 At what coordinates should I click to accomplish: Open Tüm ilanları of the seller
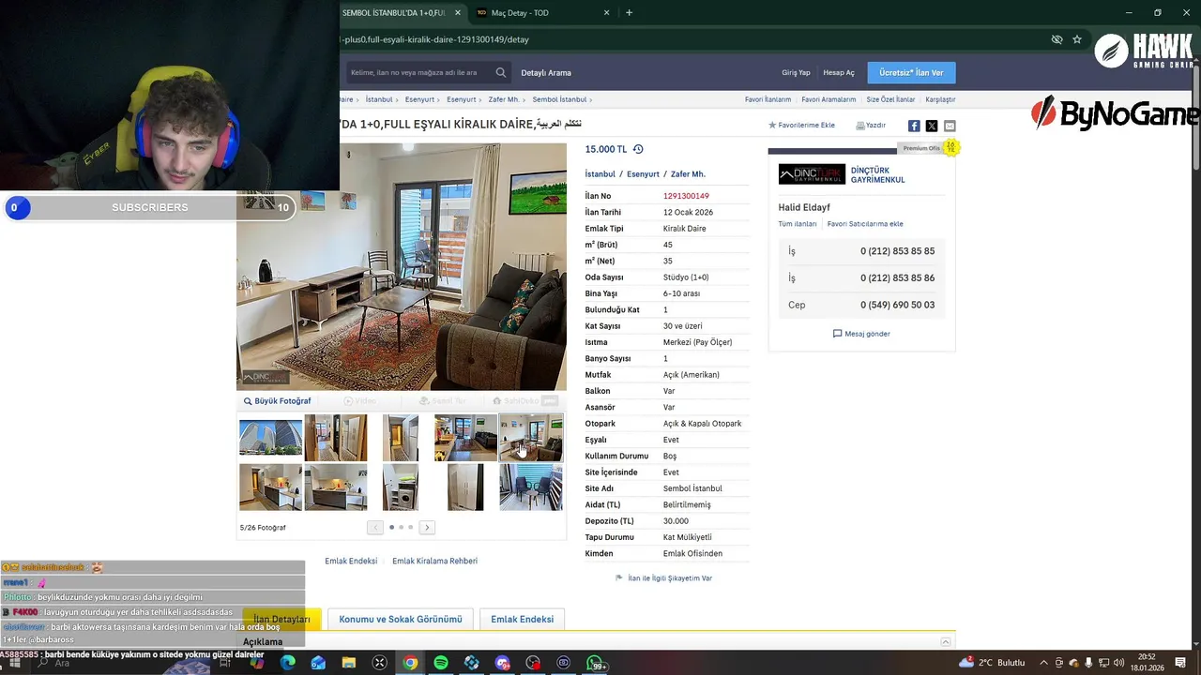pos(798,224)
